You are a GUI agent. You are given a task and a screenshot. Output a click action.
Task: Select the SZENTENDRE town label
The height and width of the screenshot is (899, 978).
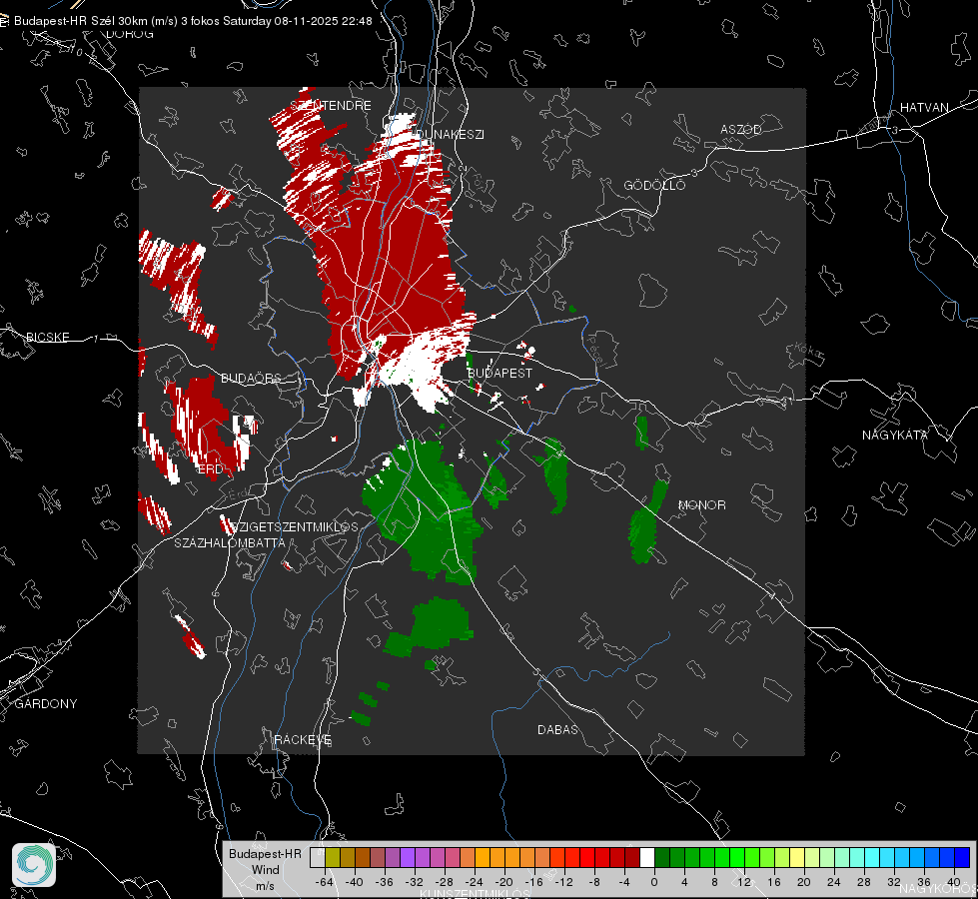pyautogui.click(x=332, y=106)
